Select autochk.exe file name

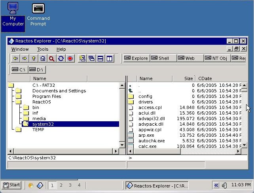tap(152, 141)
